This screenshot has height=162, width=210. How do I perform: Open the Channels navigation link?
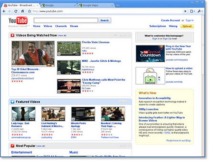coord(61,26)
